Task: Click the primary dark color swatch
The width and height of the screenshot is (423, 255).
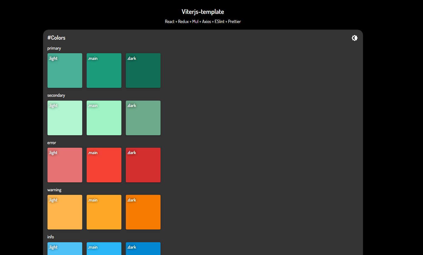Action: (143, 71)
